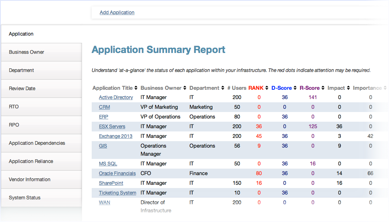Screen dimensions: 389x222
Task: Switch to Vendor Information tab
Action: coord(42,179)
